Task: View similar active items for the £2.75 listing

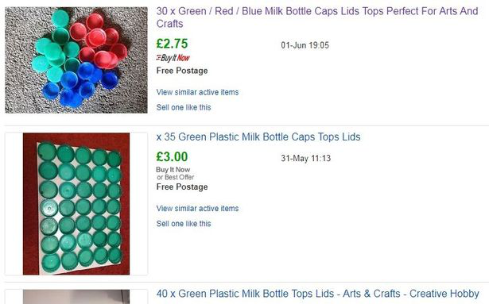Action: [197, 92]
